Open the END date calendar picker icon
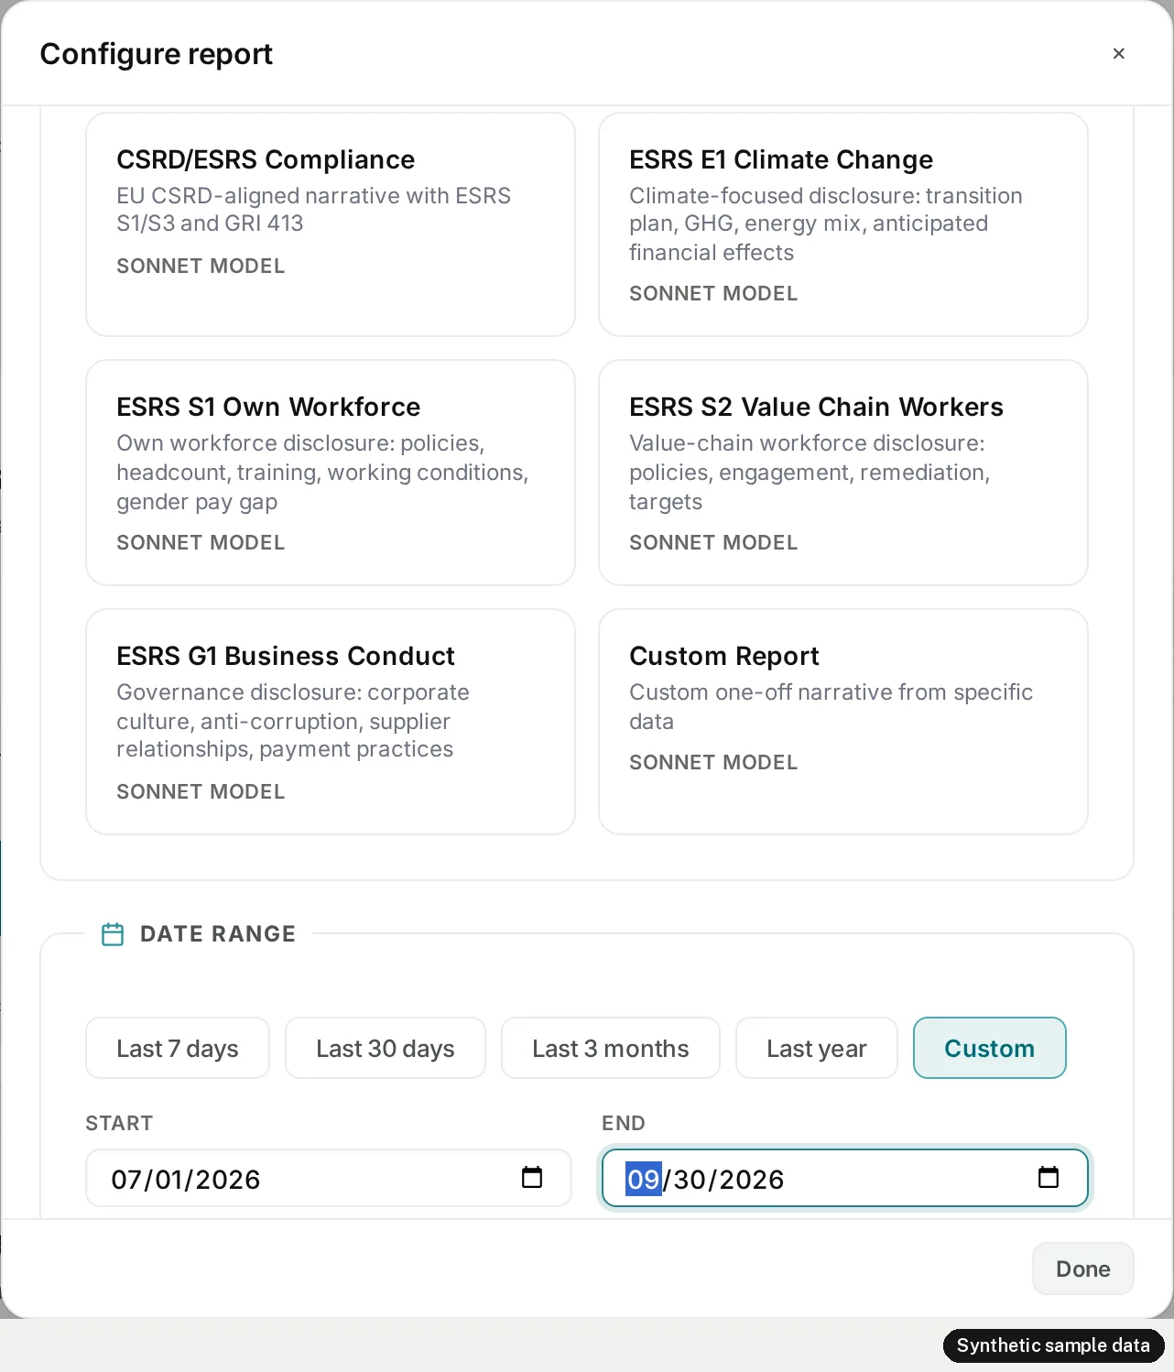Image resolution: width=1174 pixels, height=1372 pixels. (x=1049, y=1178)
